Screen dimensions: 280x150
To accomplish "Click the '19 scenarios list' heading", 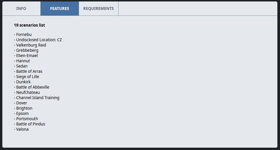I will click(30, 25).
